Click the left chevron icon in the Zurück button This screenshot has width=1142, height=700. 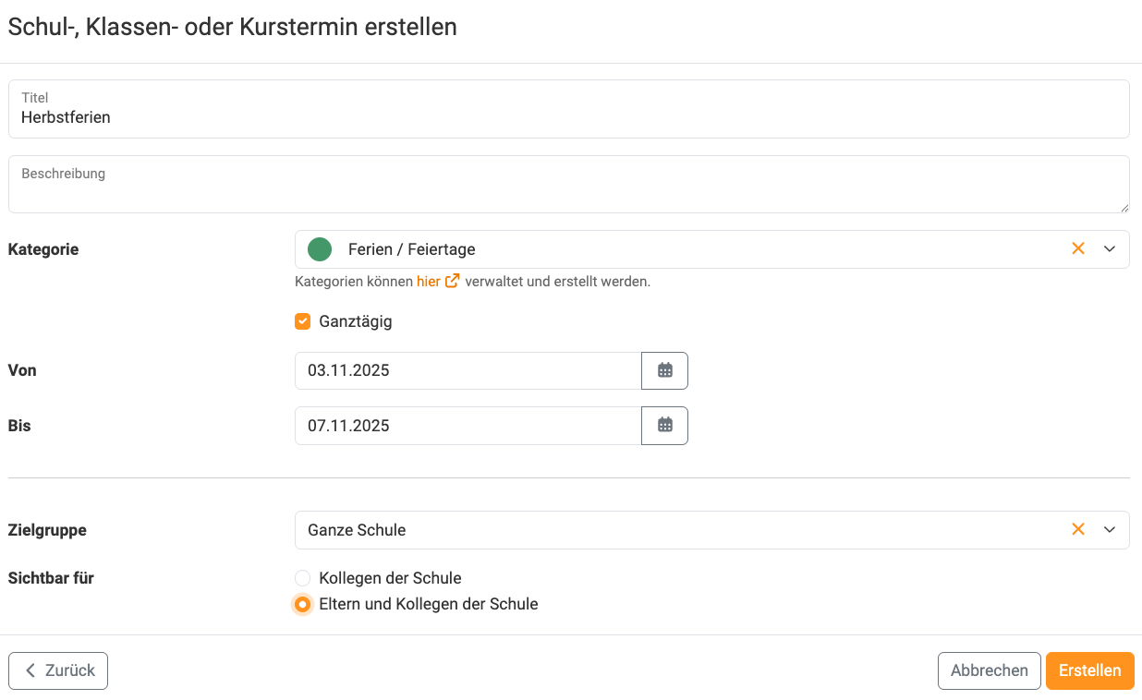coord(30,670)
